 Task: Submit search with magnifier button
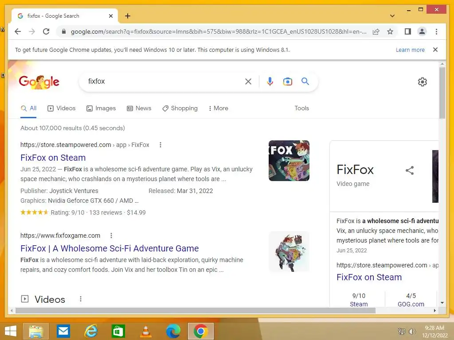(305, 81)
